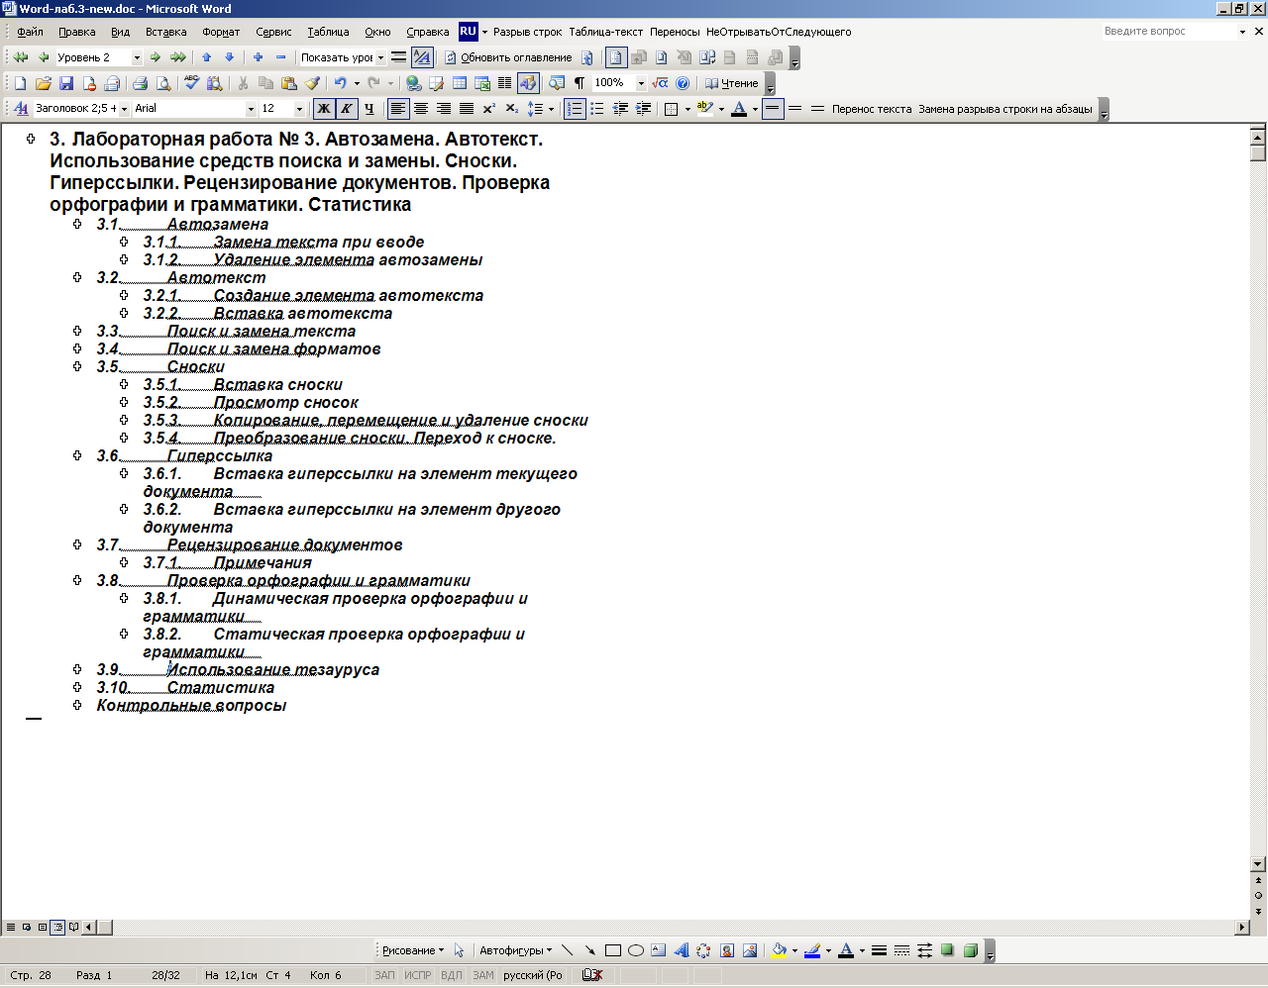The image size is (1268, 988).
Task: Open the Сервис menu
Action: (273, 32)
